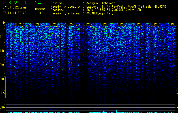The width and height of the screenshot is (178, 113).
Task: Click the 0321 time marker
Action: (x=19, y=24)
